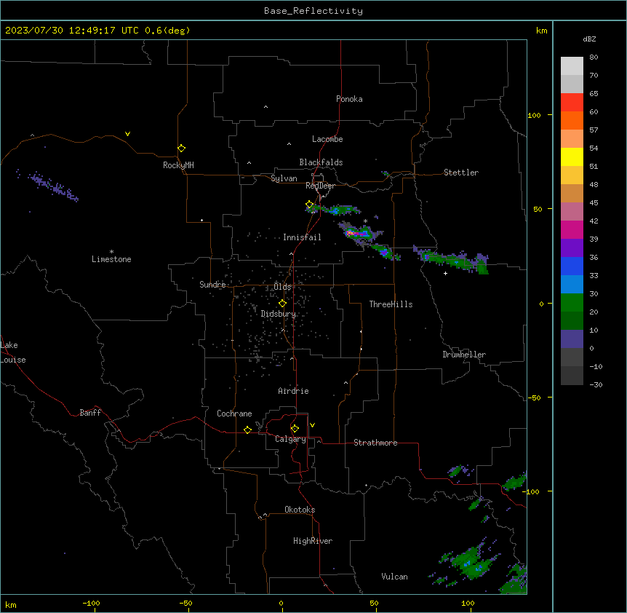
Task: Click the Drumheller label
Action: (x=464, y=355)
